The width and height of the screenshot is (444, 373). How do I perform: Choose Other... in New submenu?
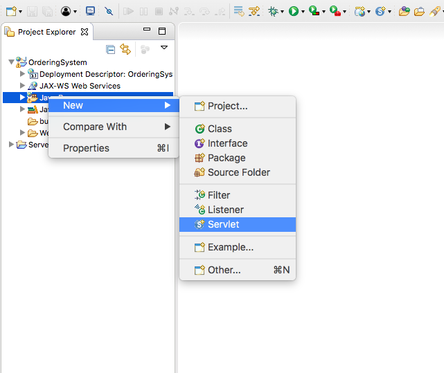[238, 270]
